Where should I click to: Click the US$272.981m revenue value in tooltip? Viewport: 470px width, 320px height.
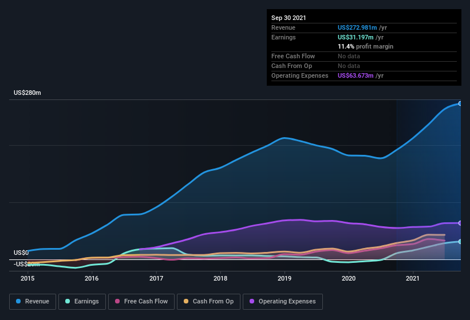357,27
